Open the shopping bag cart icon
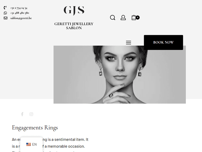202x152 pixels. [134, 18]
